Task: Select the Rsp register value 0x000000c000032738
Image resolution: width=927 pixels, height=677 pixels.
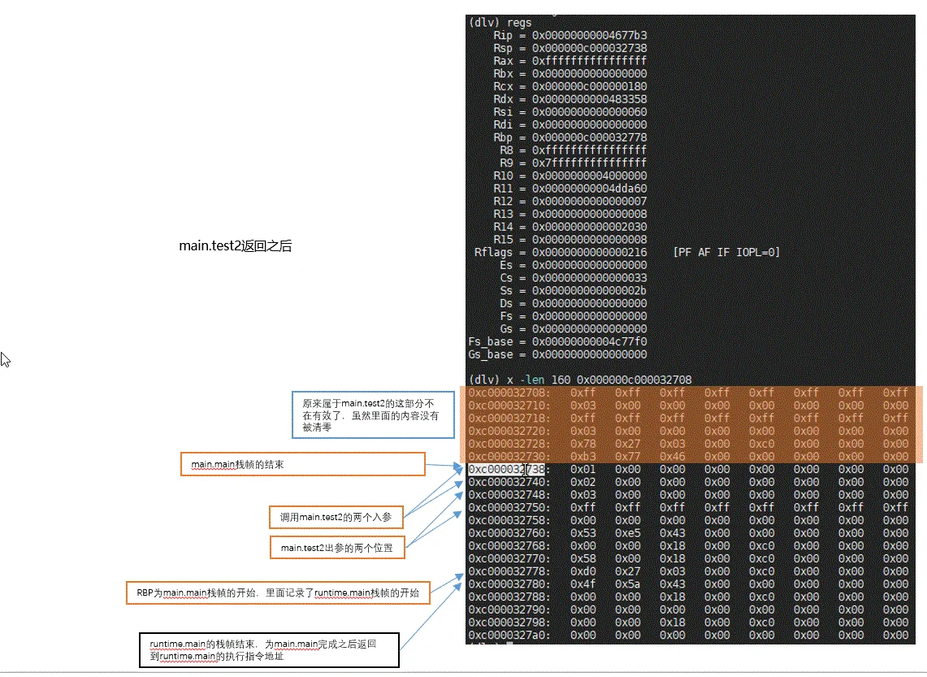Action: (589, 48)
